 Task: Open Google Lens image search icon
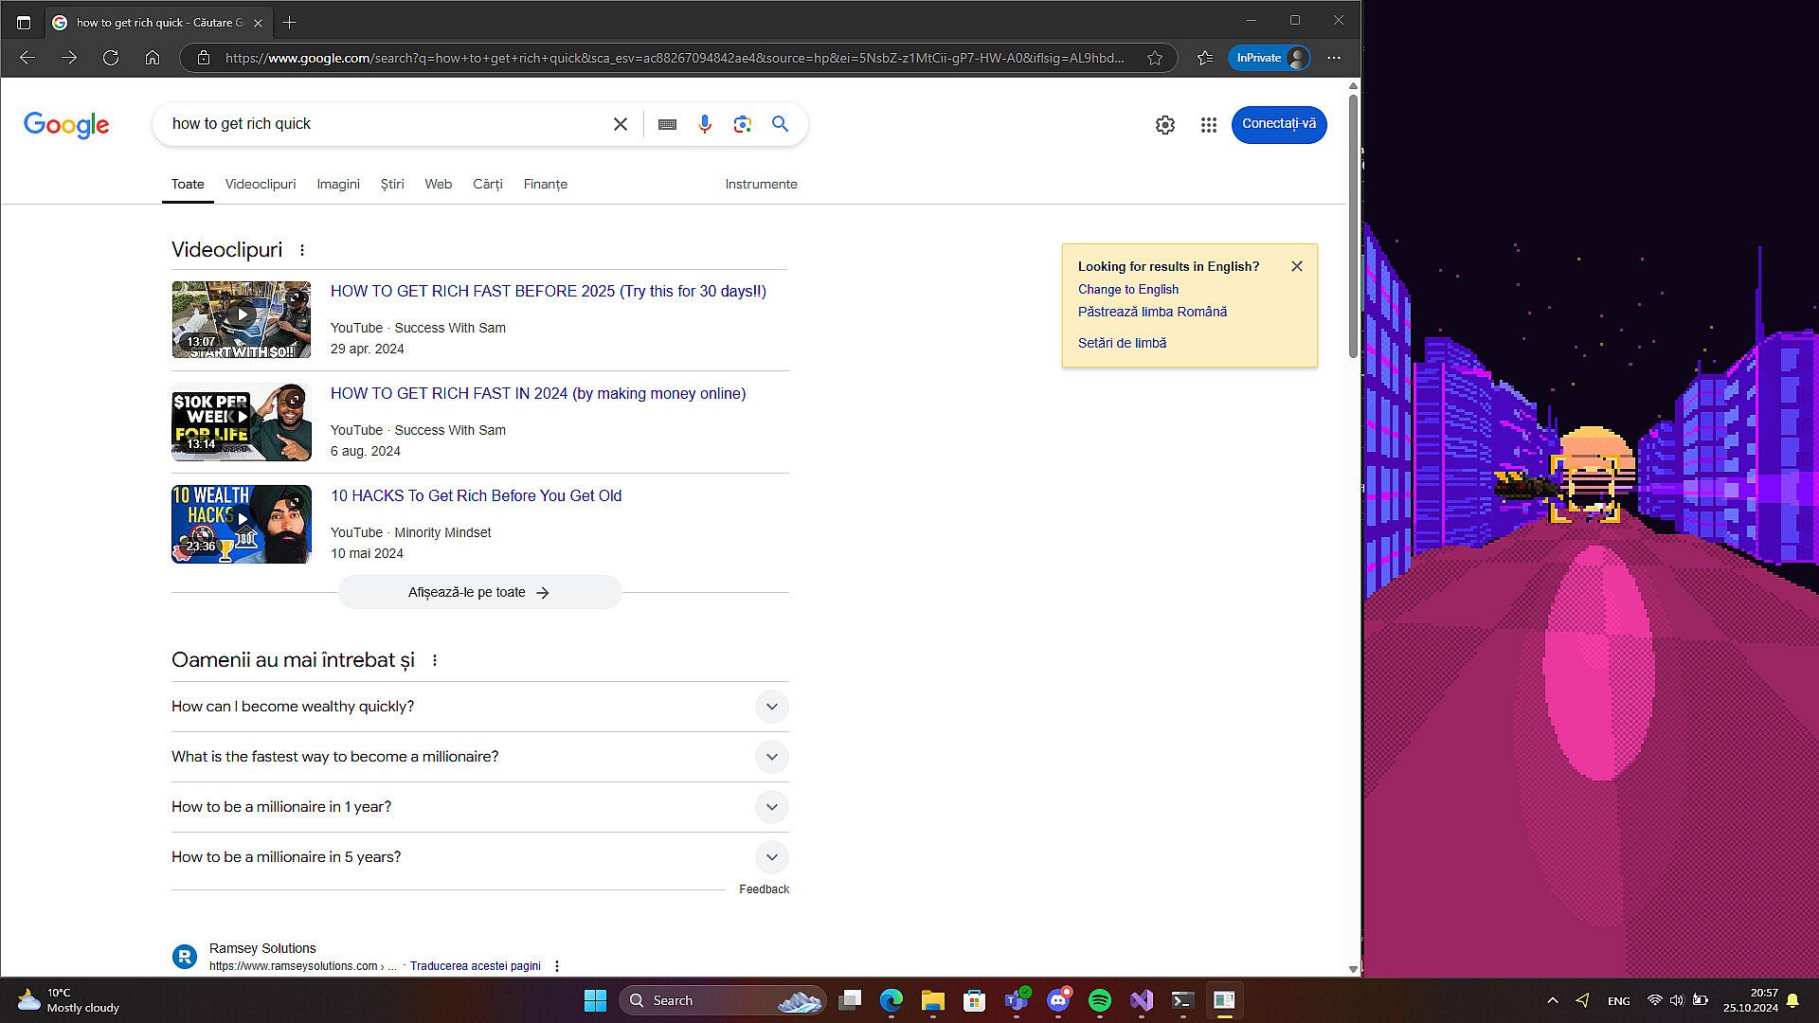[742, 124]
